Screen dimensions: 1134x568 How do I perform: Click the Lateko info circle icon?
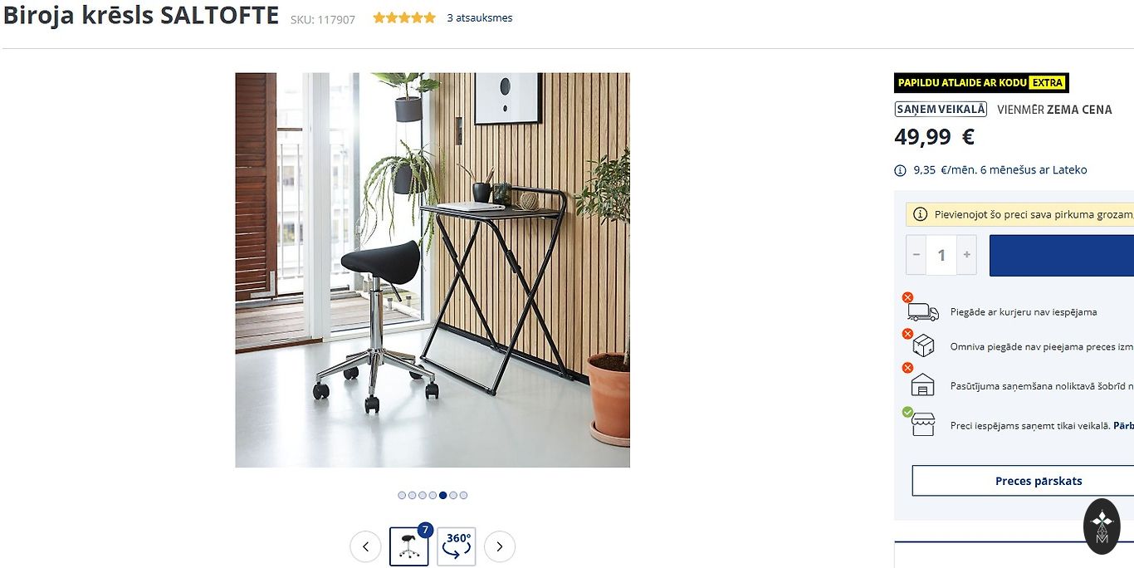[x=900, y=170]
